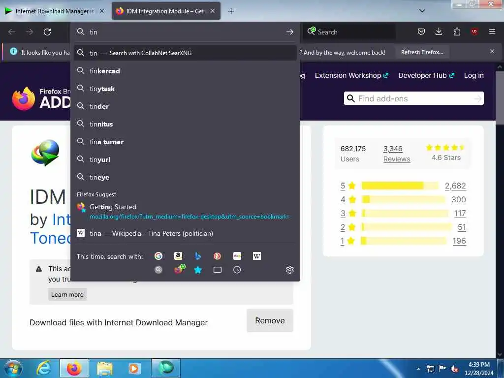Add the Firefox Add-ons search engine

coord(179,269)
